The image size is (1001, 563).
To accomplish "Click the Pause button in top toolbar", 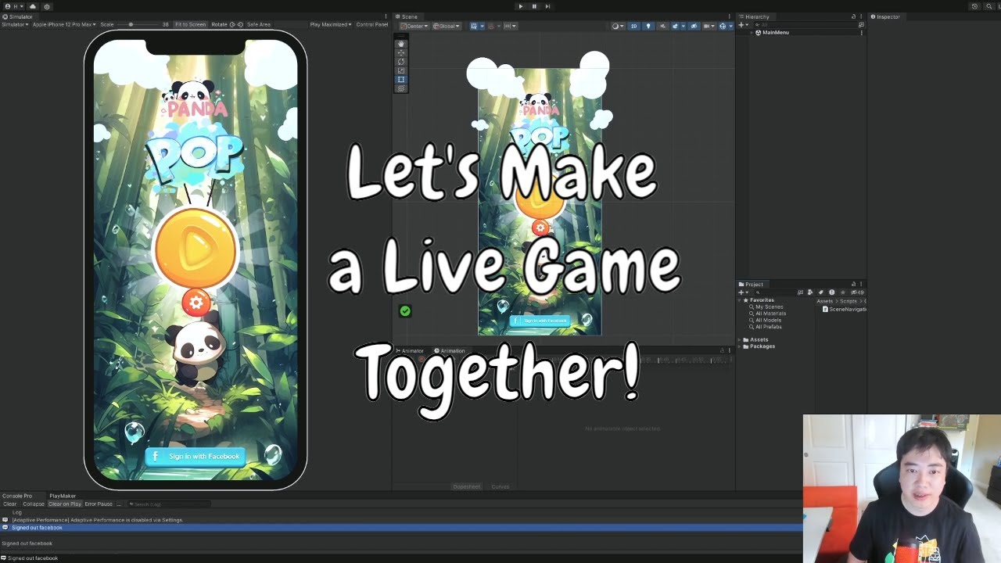I will click(534, 6).
